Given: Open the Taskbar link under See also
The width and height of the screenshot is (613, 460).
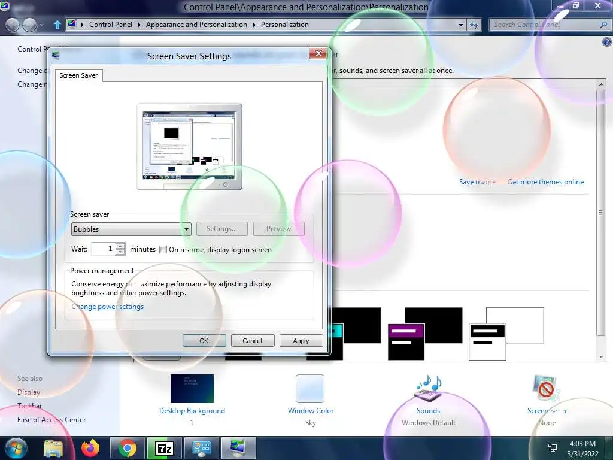Looking at the screenshot, I should [x=29, y=406].
